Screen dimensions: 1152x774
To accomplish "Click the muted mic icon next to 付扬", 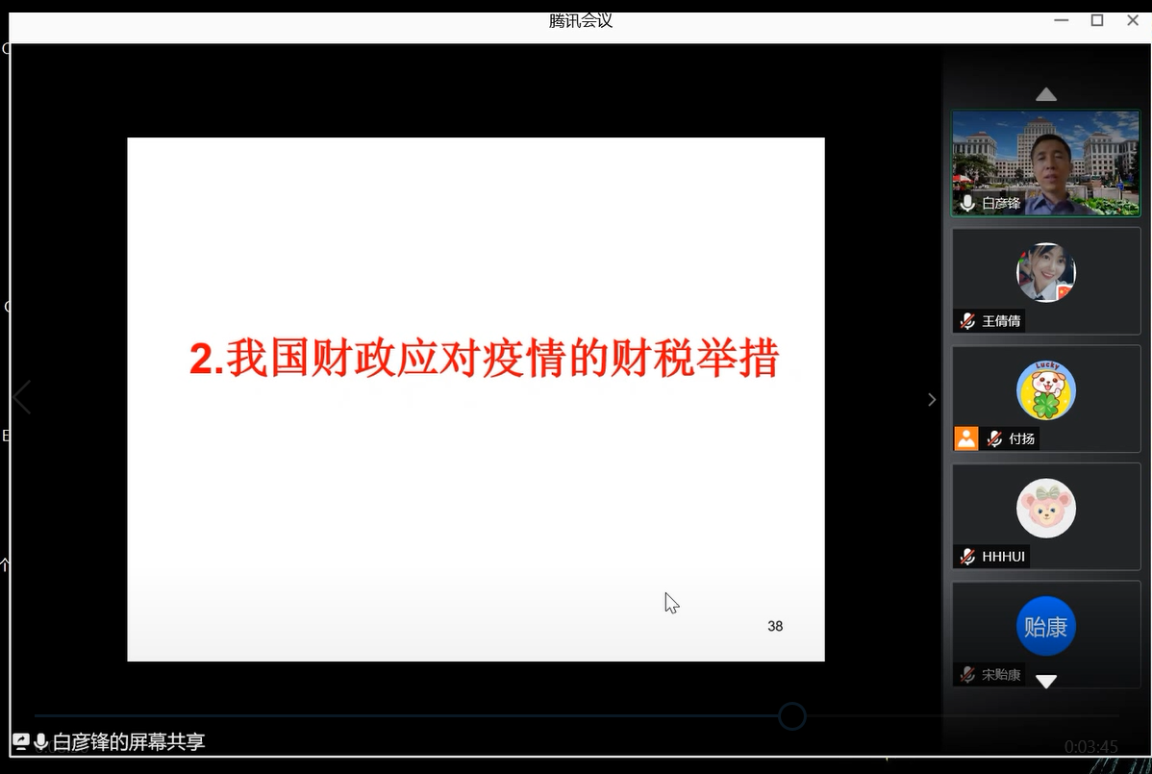I will coord(994,438).
